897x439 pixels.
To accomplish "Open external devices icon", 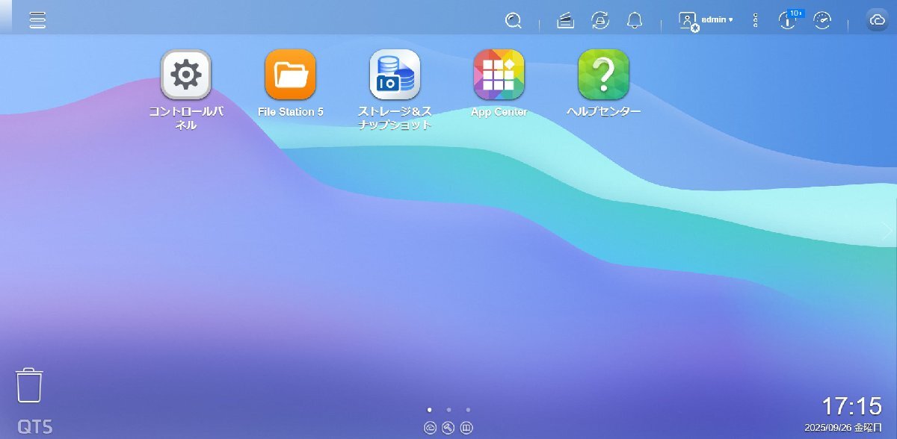I will pos(600,21).
